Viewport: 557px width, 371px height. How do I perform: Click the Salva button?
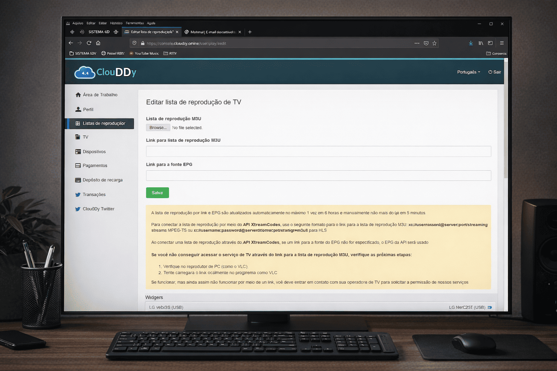(x=157, y=192)
